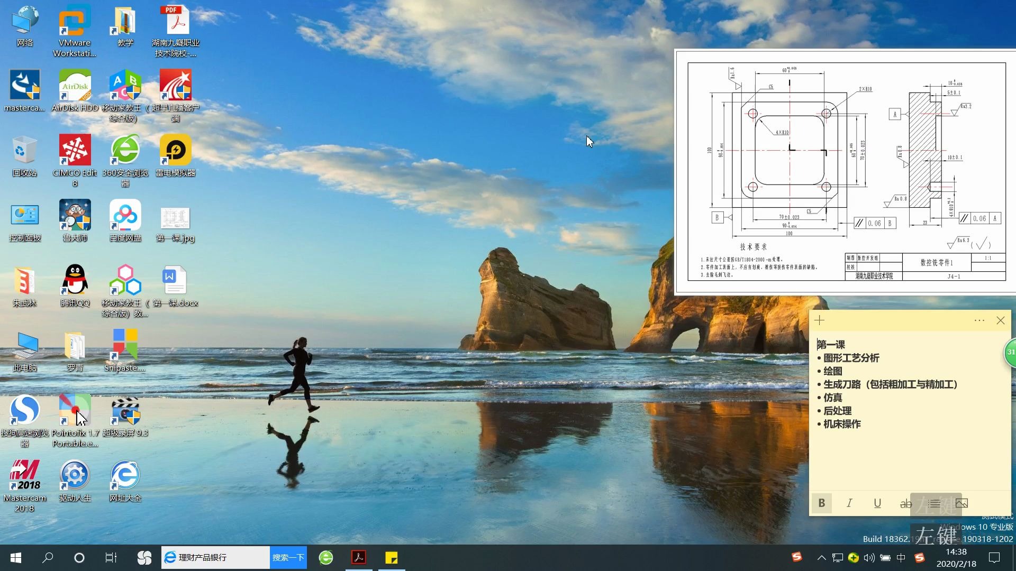The image size is (1016, 571).
Task: Switch input language 中 indicator
Action: pyautogui.click(x=901, y=558)
